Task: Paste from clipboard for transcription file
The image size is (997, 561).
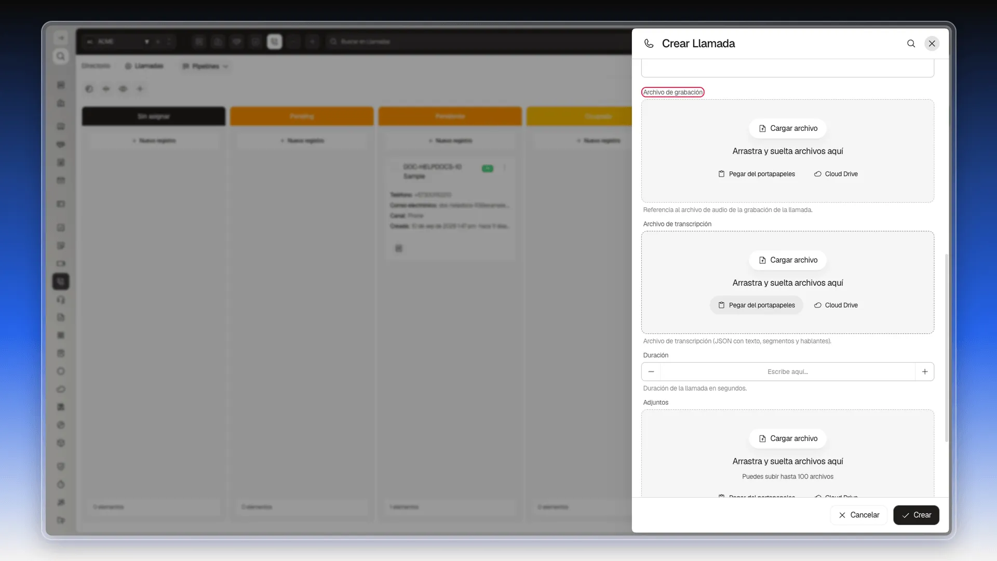Action: (757, 305)
